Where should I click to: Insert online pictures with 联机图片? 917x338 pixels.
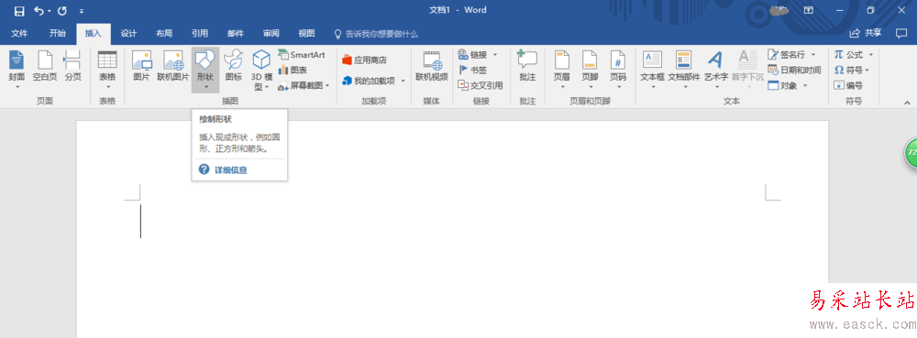(173, 66)
